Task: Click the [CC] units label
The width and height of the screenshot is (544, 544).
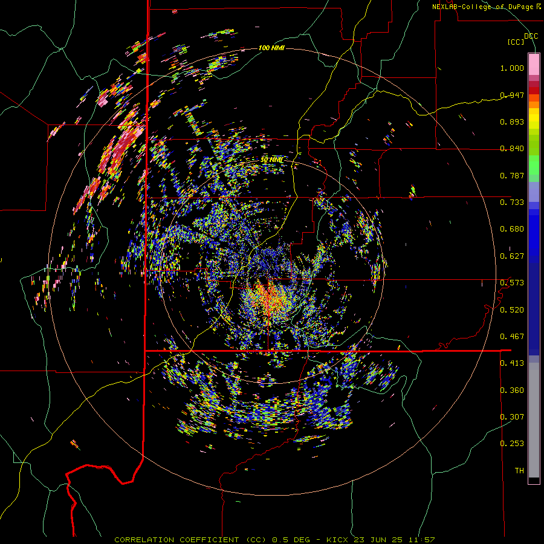Action: point(516,42)
